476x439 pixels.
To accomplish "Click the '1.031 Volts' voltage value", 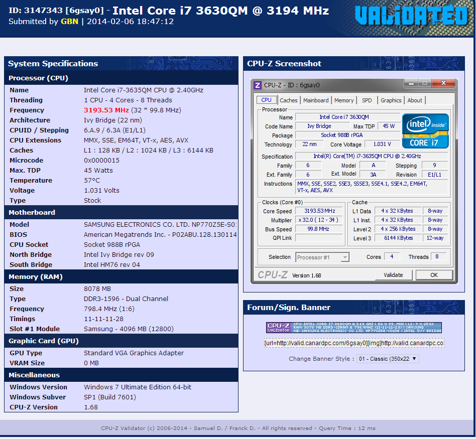I will [x=102, y=191].
